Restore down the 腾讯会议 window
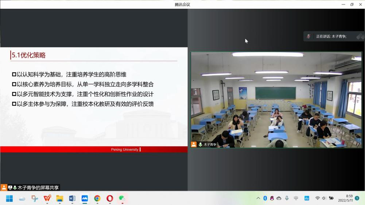 click(352, 4)
